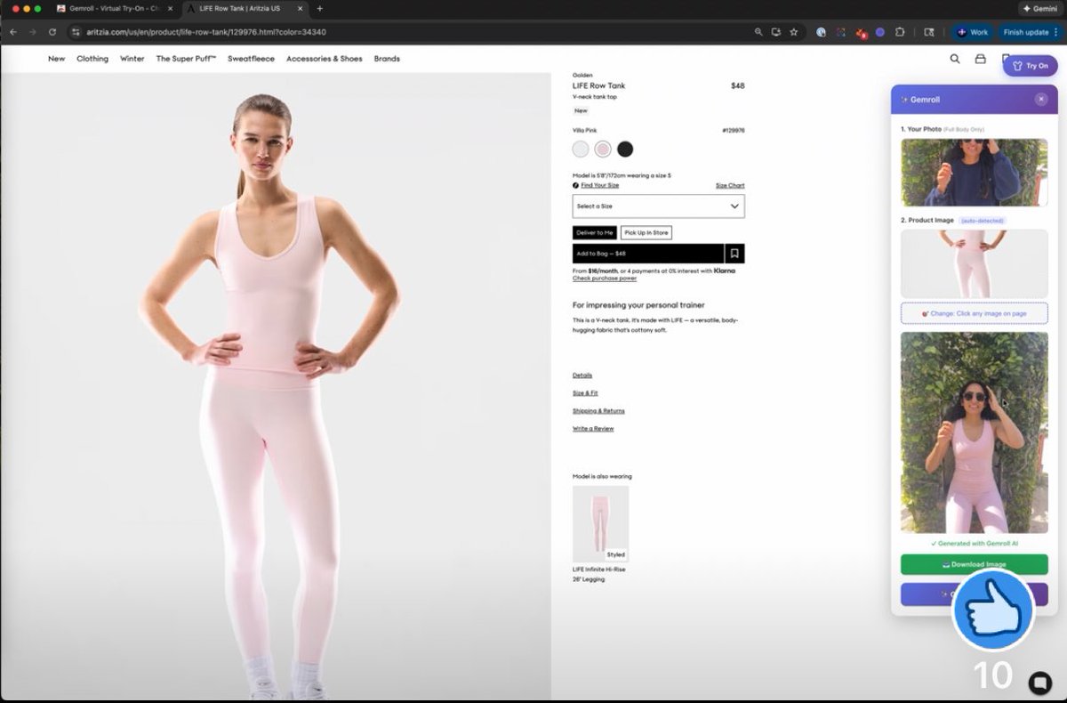Save item with the bookmark icon beside Add to Bag
The image size is (1067, 703).
[734, 254]
